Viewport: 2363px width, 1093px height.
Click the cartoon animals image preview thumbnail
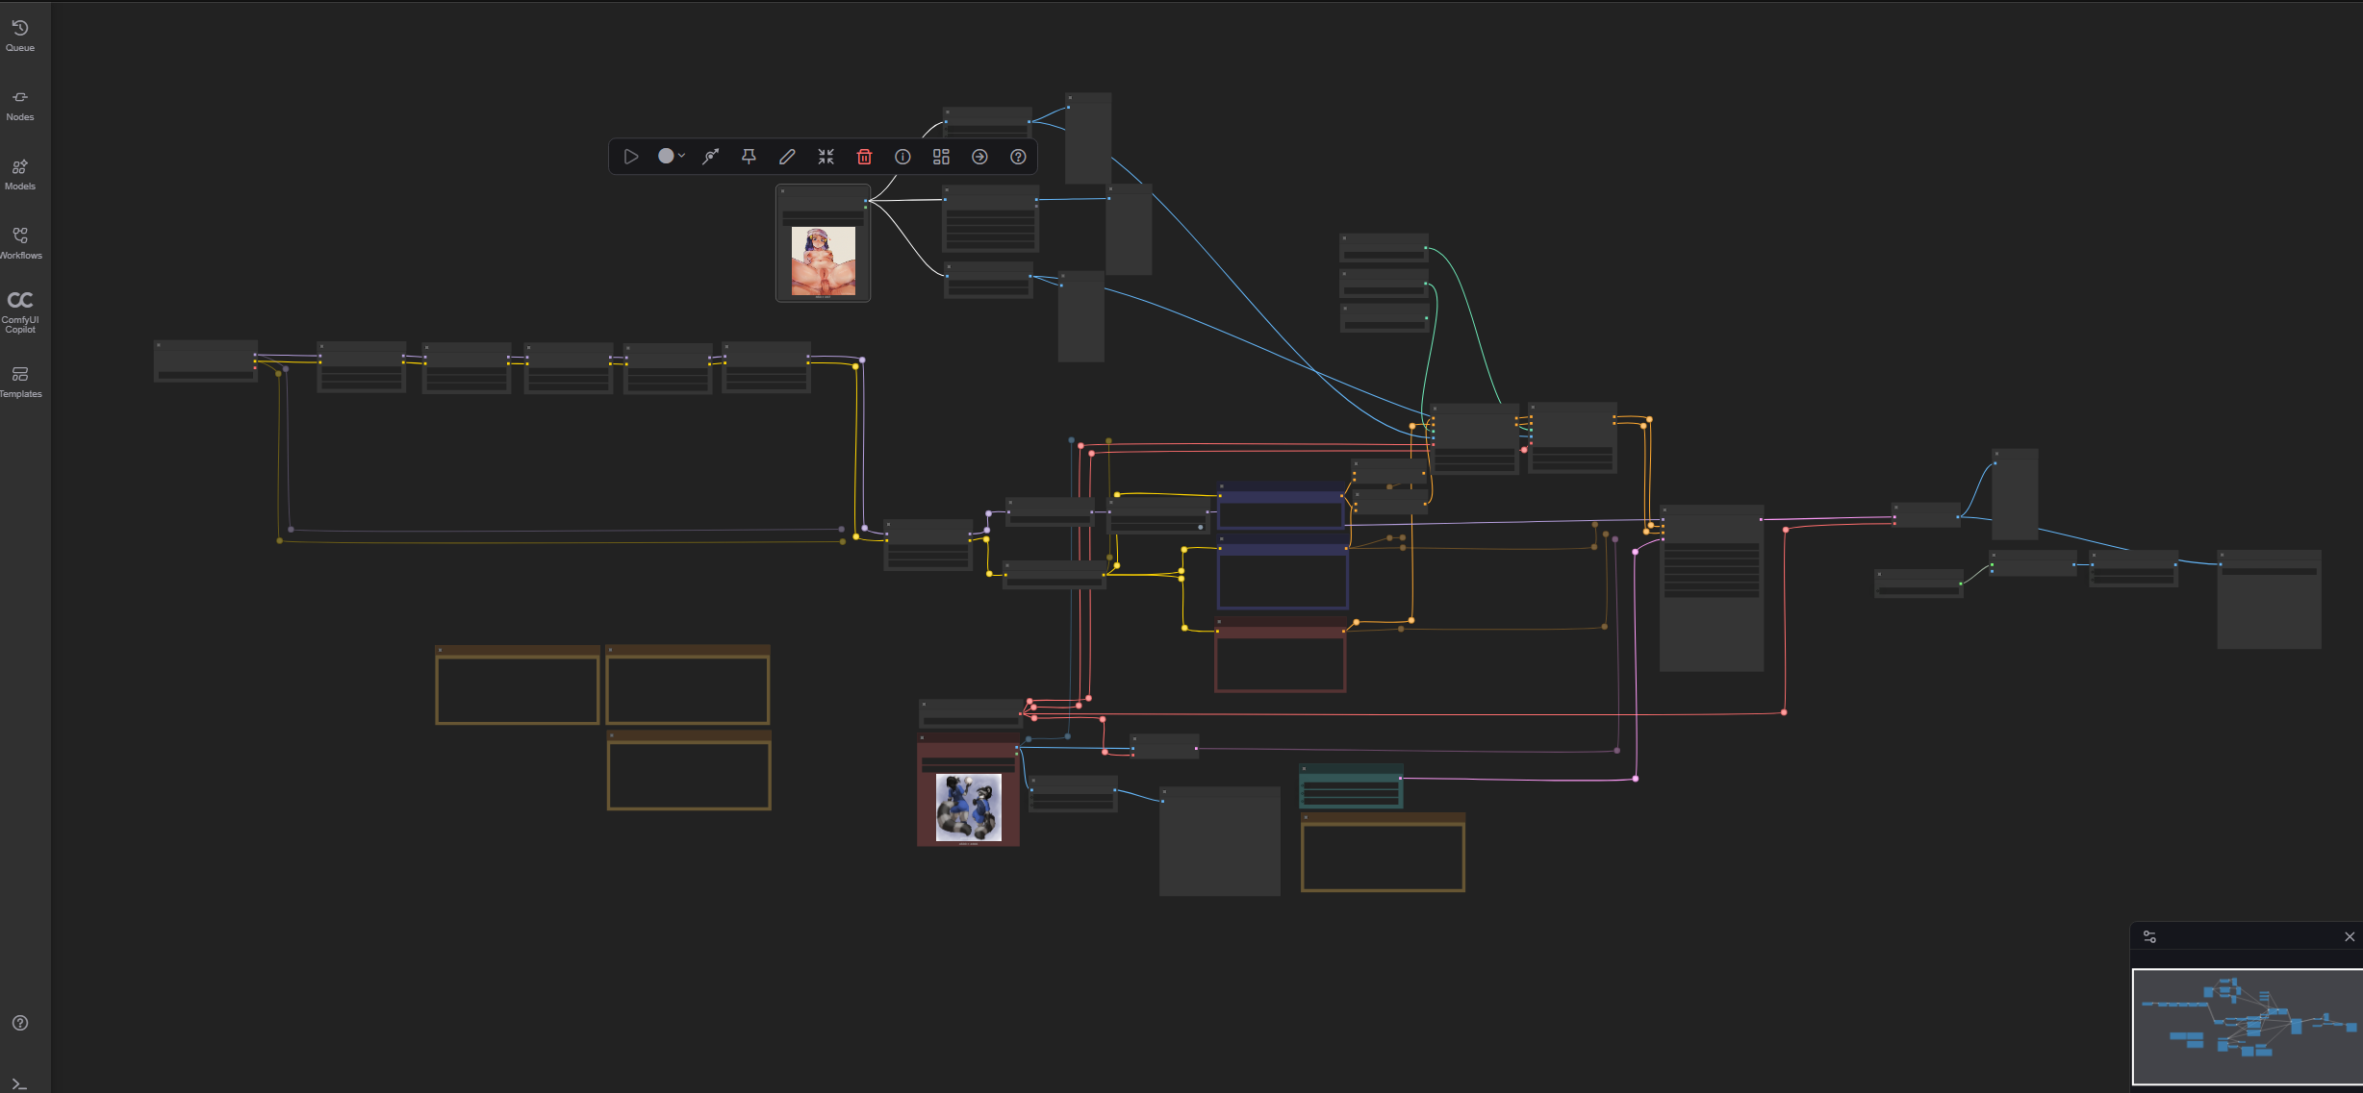point(969,807)
